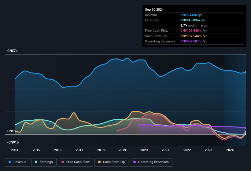Click the 2017 x-axis label
The image size is (251, 171).
[79, 150]
